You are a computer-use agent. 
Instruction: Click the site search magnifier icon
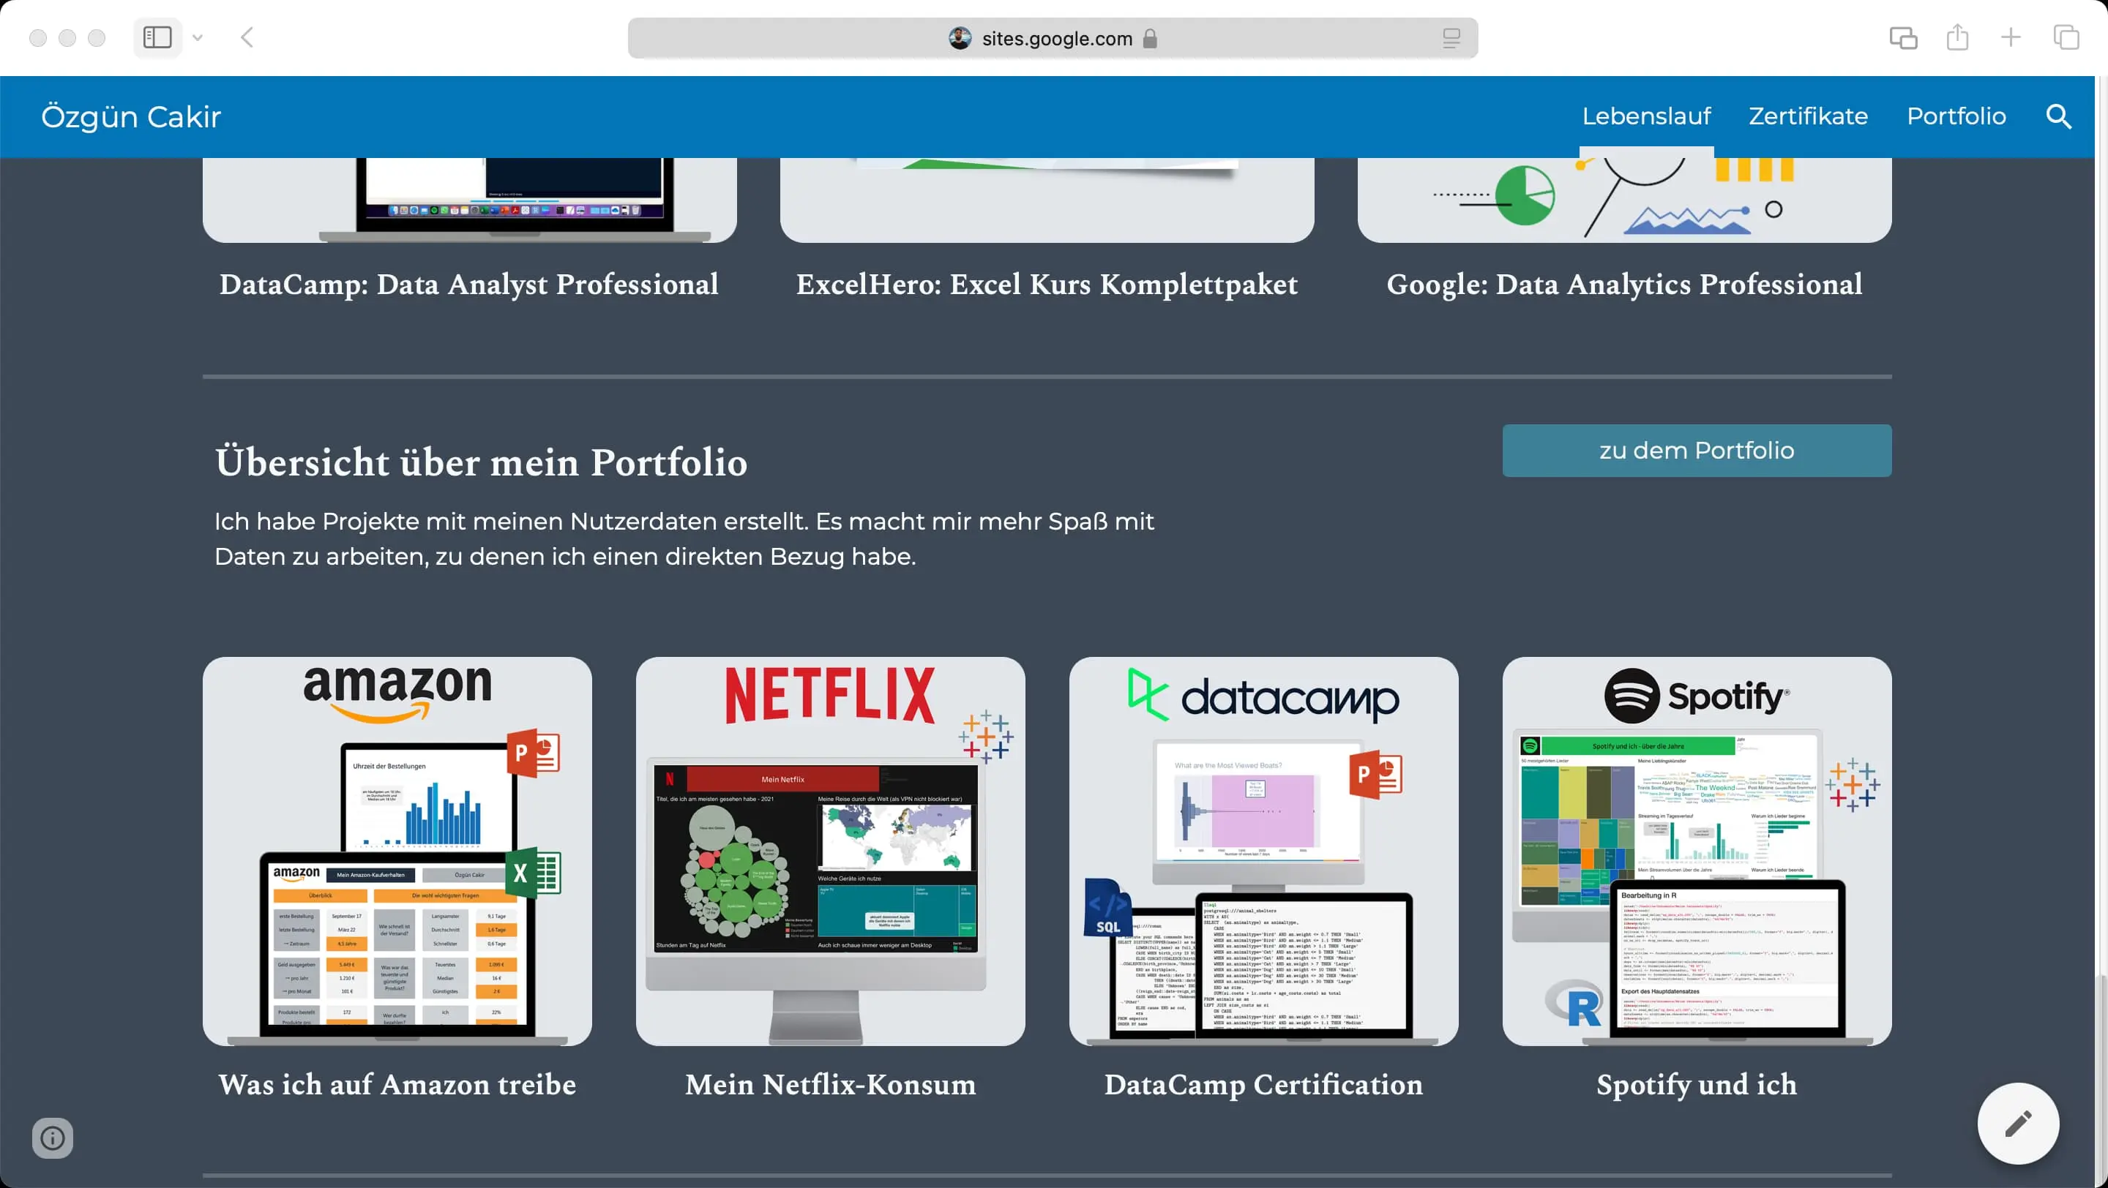coord(2059,117)
